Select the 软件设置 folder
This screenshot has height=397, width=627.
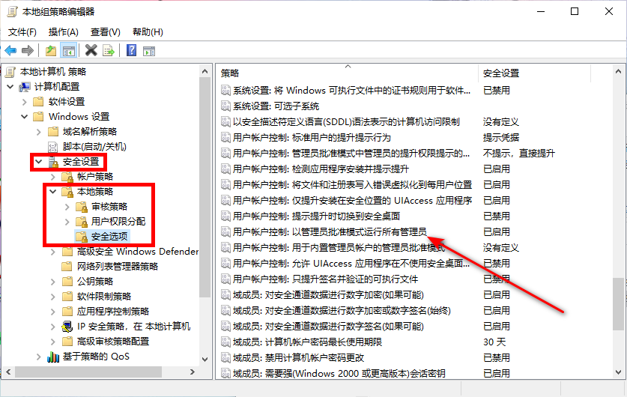(x=67, y=102)
